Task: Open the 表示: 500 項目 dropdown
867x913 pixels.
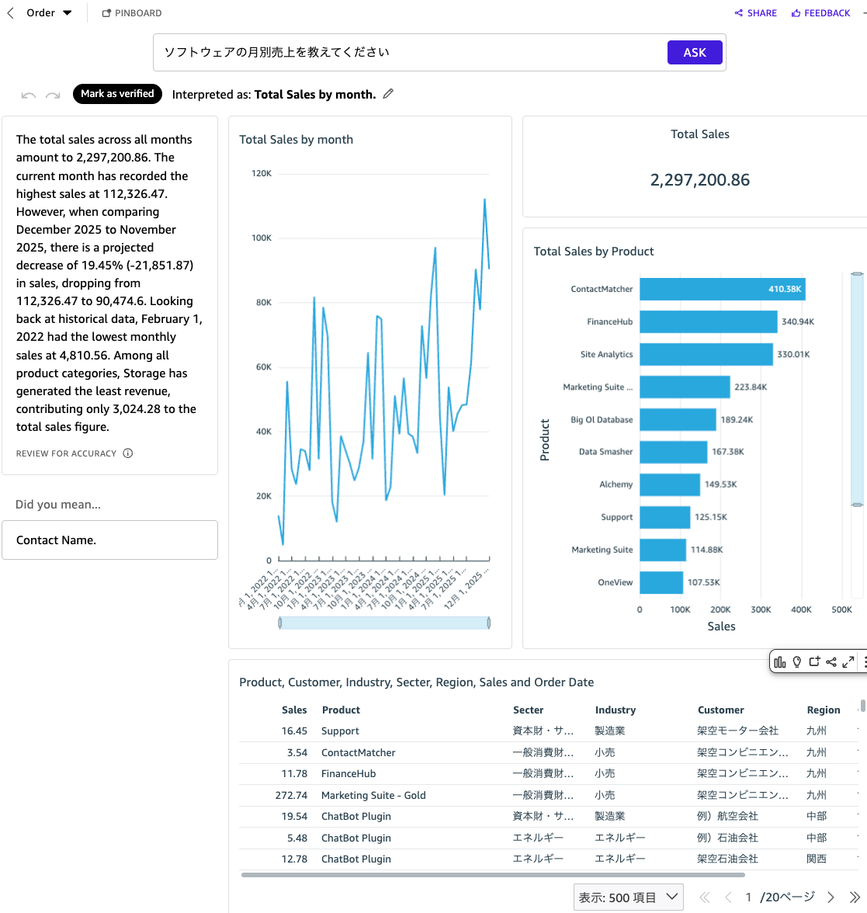Action: coord(629,897)
